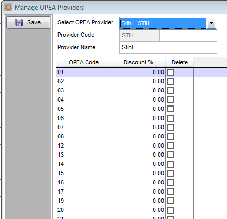Screen dimensions: 227x219
Task: Select OPEA Code cell 03
Action: tap(83, 91)
